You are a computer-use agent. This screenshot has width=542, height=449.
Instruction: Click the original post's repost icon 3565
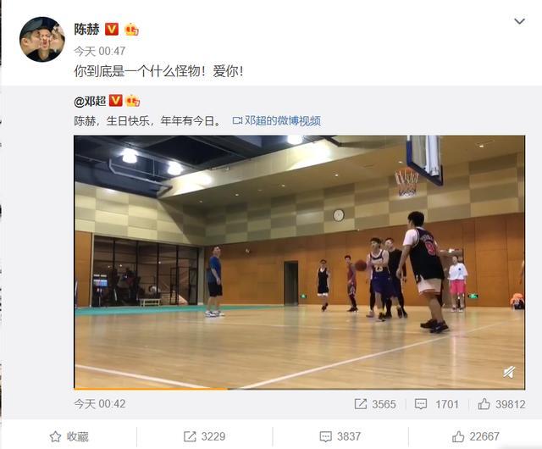pos(375,404)
